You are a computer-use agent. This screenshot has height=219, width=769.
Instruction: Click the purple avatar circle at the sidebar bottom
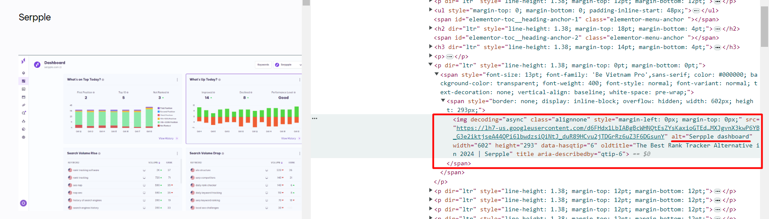tap(24, 203)
